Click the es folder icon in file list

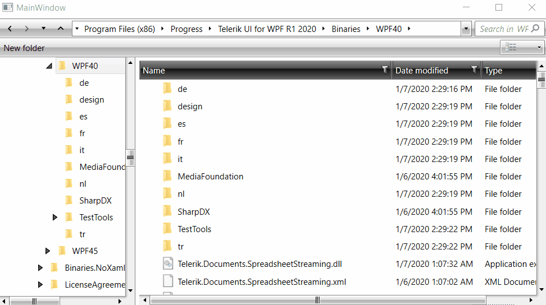pos(167,123)
